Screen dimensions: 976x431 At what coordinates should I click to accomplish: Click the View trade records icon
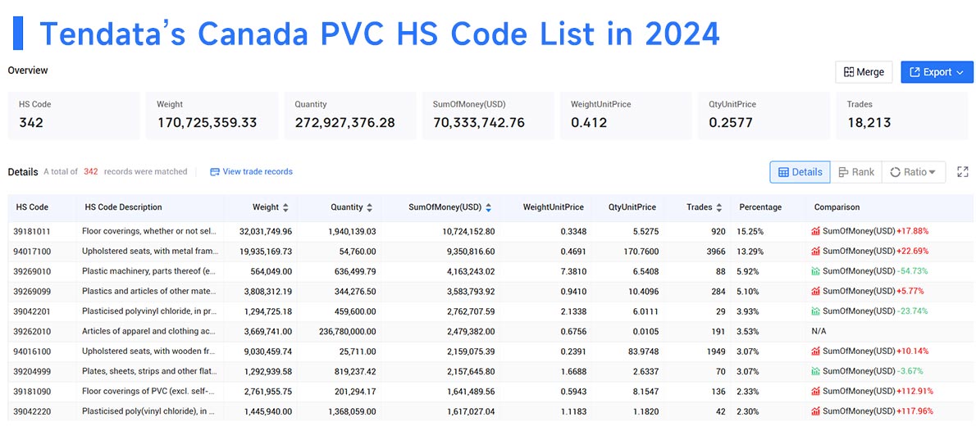point(215,171)
